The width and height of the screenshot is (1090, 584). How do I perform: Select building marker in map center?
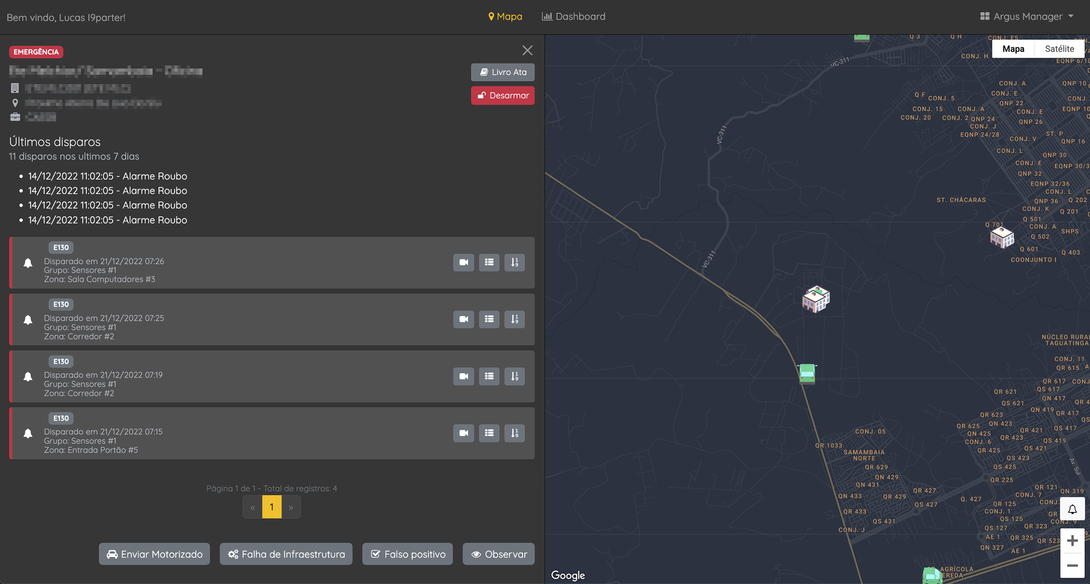(816, 299)
